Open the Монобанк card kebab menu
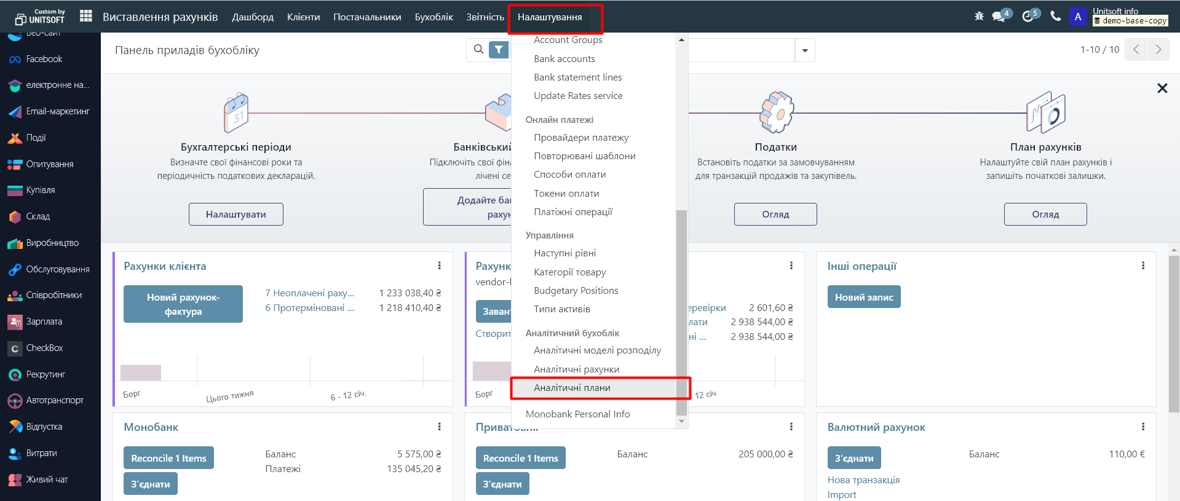Viewport: 1180px width, 501px height. point(439,427)
